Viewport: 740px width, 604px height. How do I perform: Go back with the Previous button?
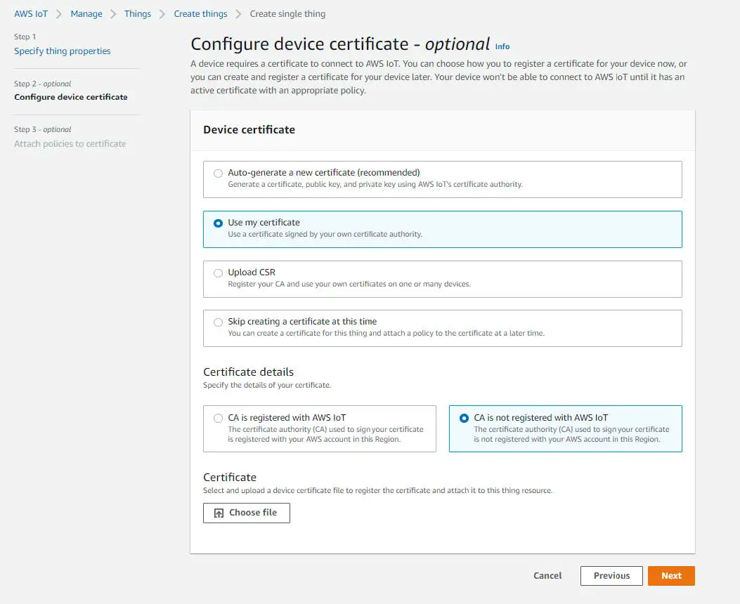[611, 576]
